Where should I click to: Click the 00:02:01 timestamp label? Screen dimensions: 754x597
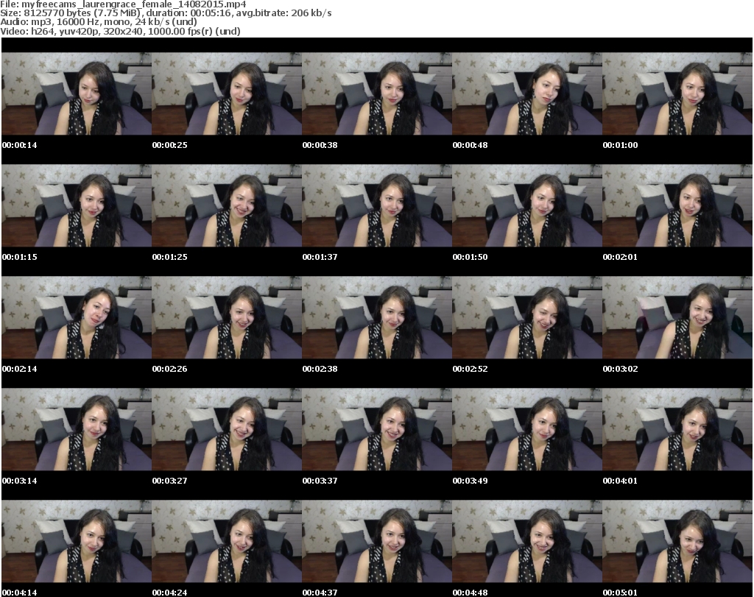click(620, 257)
